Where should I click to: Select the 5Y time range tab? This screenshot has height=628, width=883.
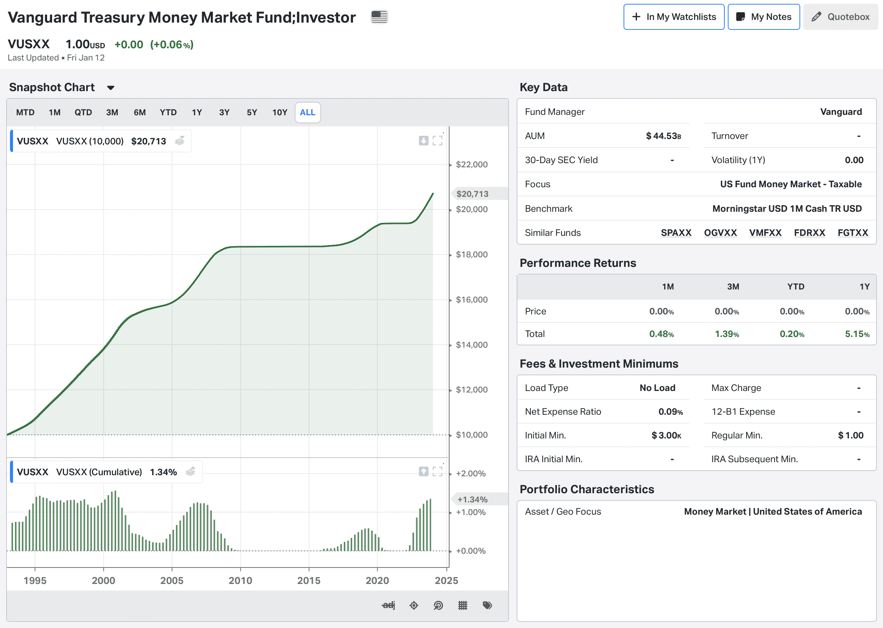click(252, 113)
